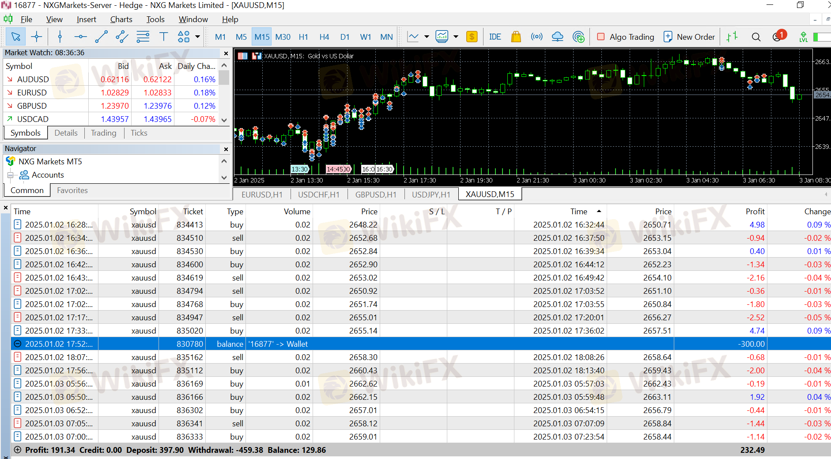Switch timeframe to W1
Screen dimensions: 831x459
click(x=366, y=37)
